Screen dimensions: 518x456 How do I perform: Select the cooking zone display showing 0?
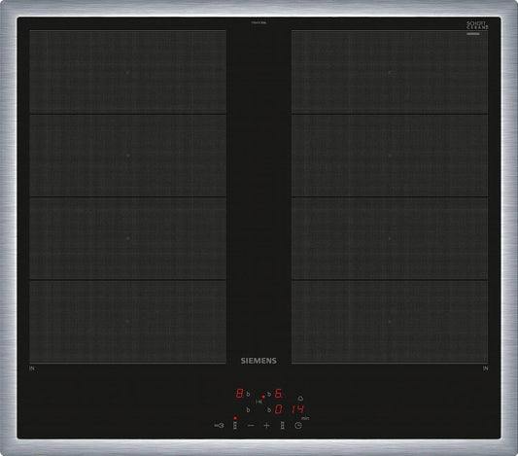point(279,409)
